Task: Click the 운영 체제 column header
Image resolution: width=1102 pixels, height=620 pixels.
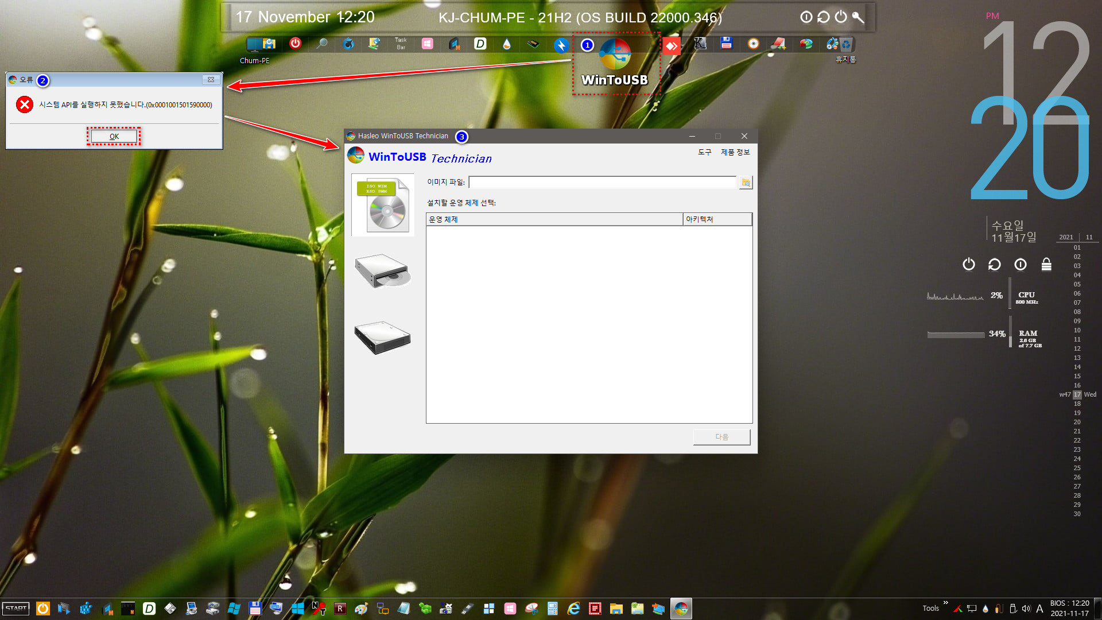Action: click(554, 219)
